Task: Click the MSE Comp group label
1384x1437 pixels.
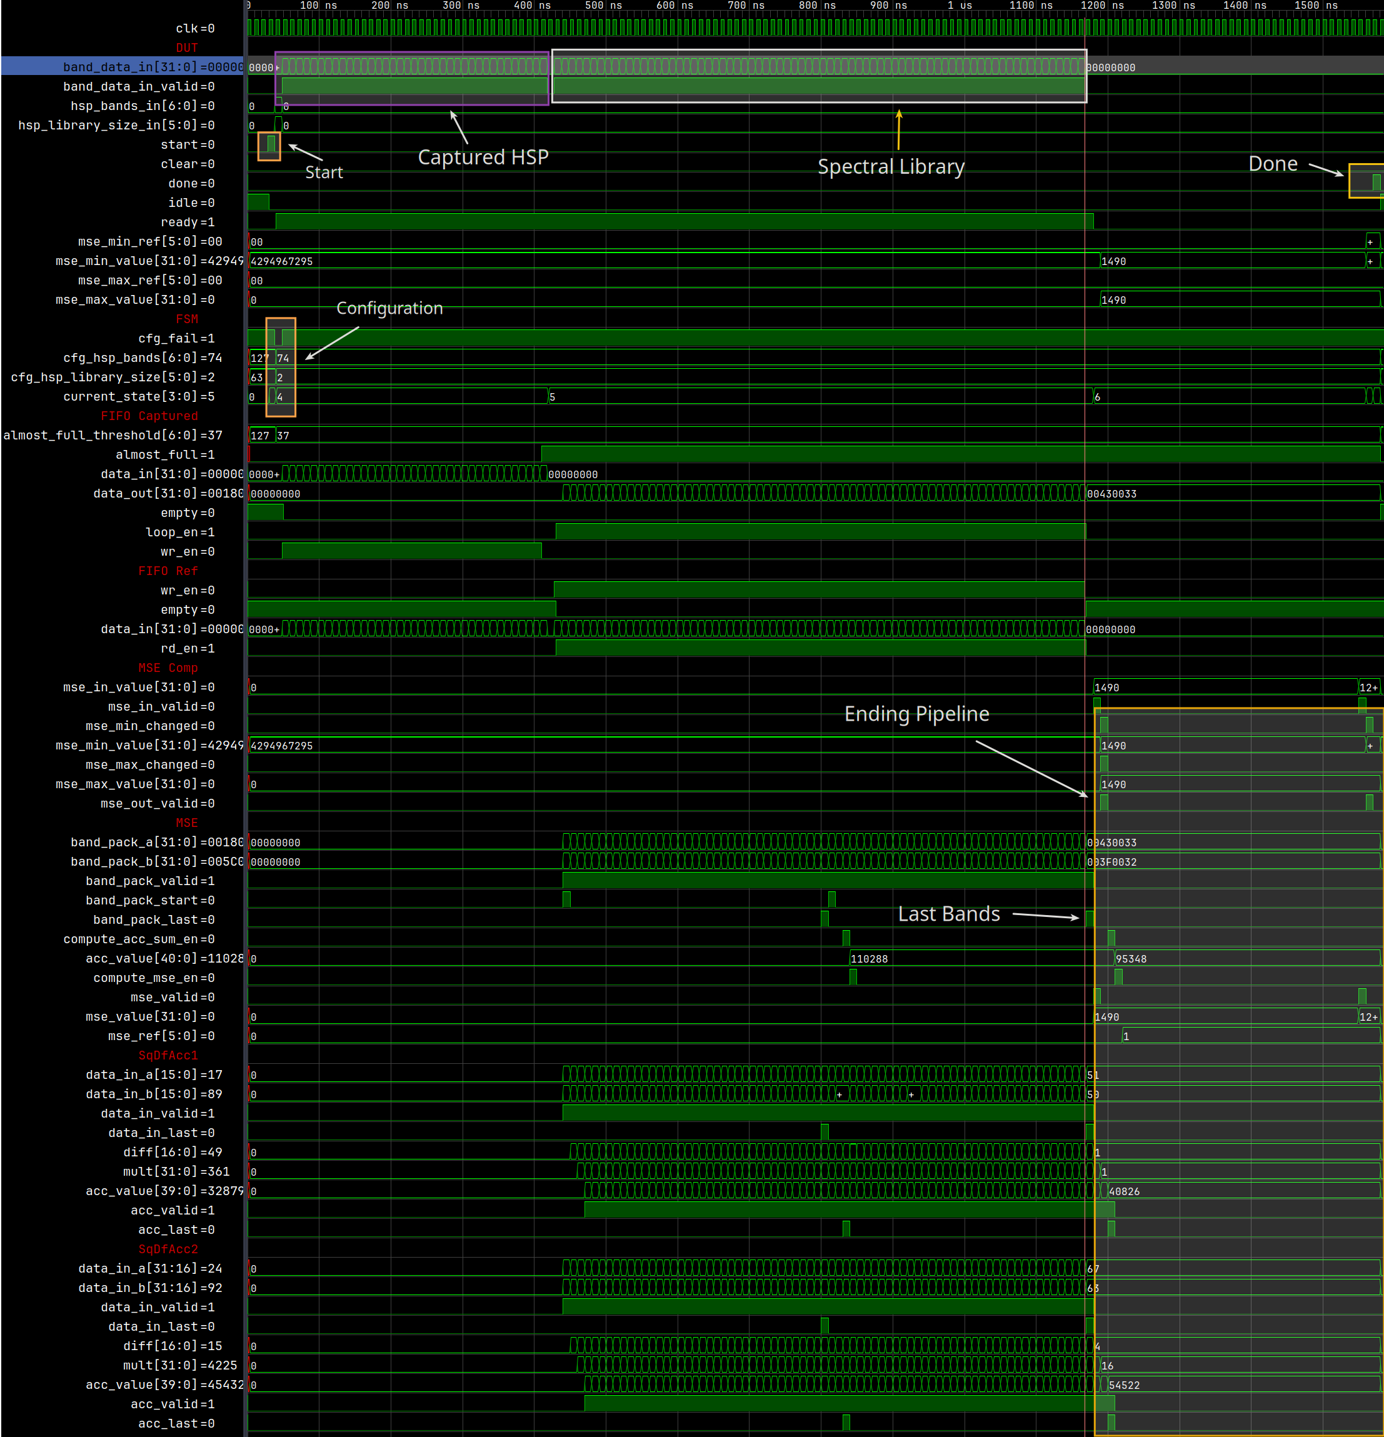Action: [168, 668]
